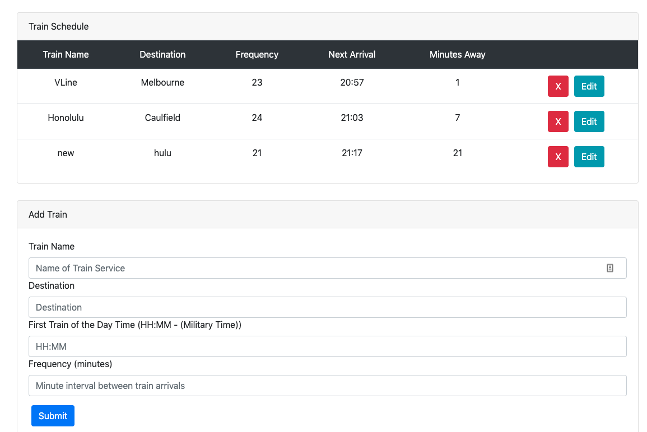Click minutes away value 7
The width and height of the screenshot is (647, 432).
(x=457, y=118)
